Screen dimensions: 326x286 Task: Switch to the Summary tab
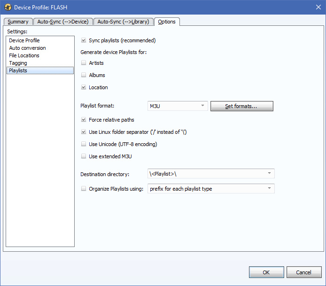18,22
